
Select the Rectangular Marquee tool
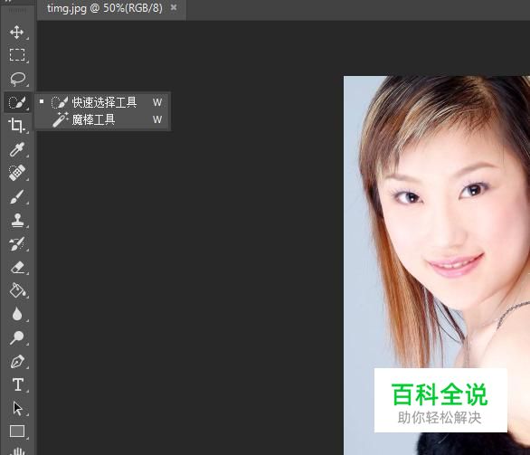17,55
